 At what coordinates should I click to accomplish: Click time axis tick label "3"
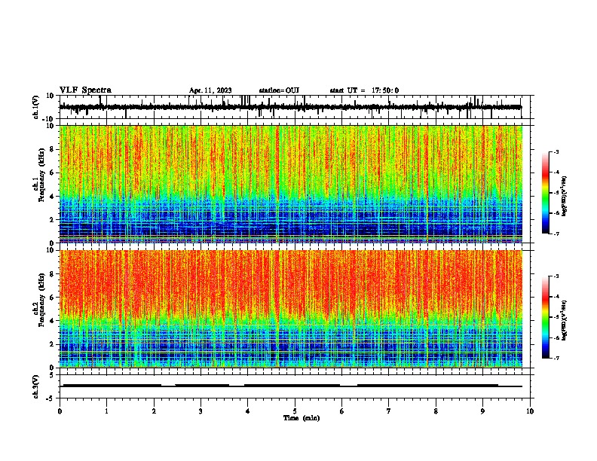click(201, 411)
